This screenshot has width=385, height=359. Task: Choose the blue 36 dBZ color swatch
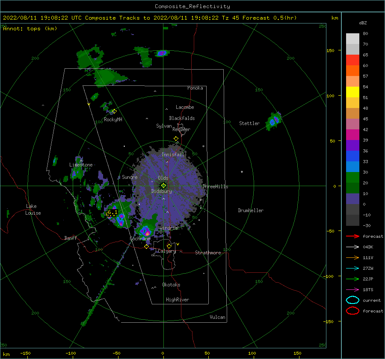click(352, 156)
